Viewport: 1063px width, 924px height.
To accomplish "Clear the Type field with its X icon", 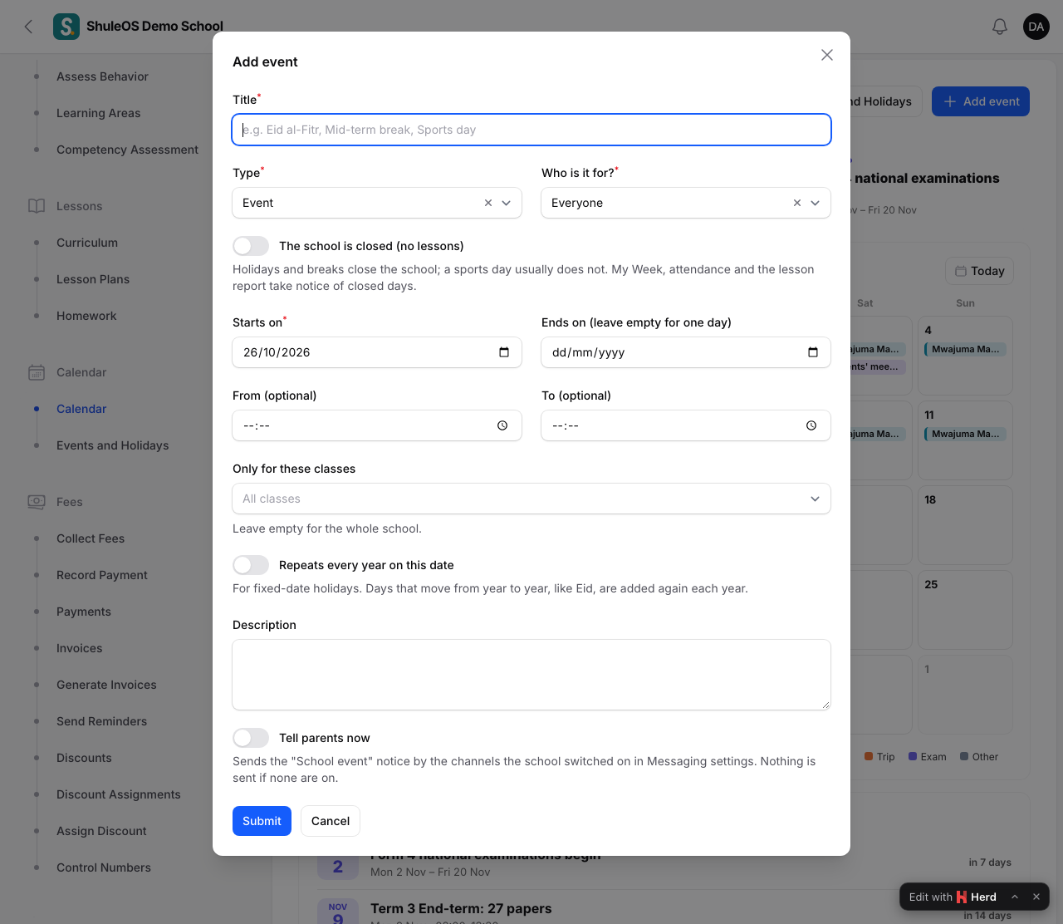I will [x=488, y=203].
